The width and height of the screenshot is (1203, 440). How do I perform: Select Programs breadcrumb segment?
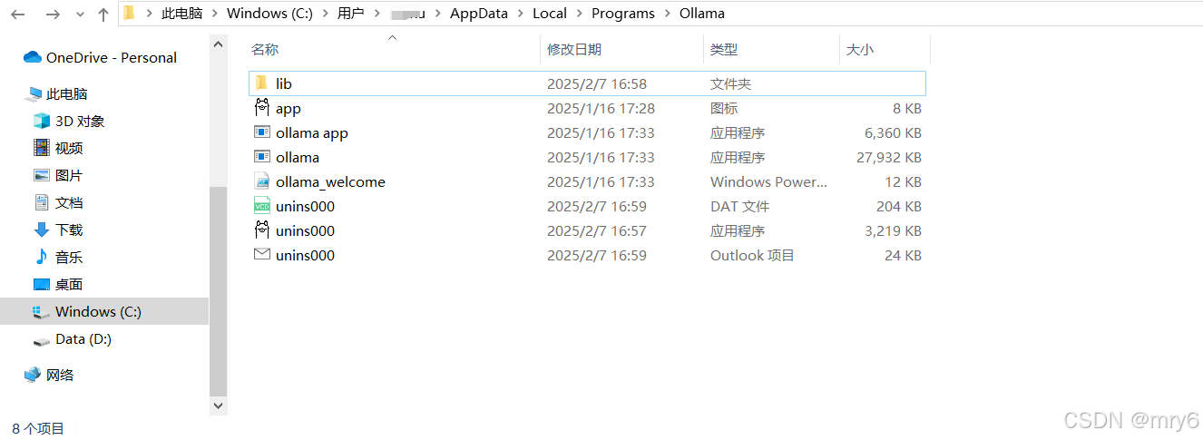click(x=622, y=14)
